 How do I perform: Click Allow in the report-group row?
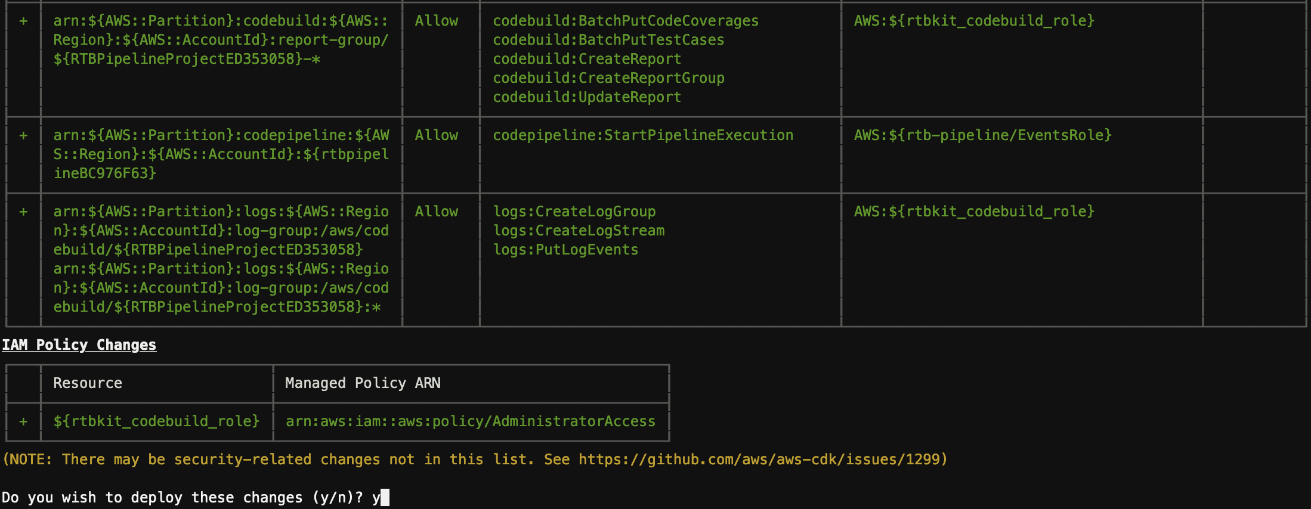(x=437, y=21)
